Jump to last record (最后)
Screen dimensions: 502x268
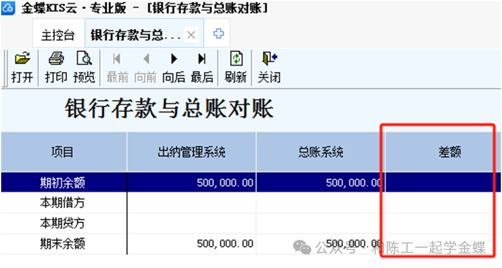coord(202,59)
